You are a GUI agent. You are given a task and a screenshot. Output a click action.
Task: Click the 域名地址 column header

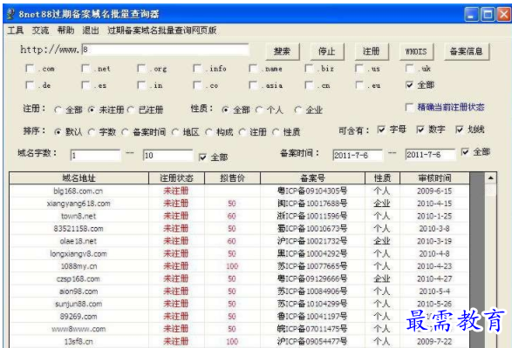pyautogui.click(x=79, y=177)
